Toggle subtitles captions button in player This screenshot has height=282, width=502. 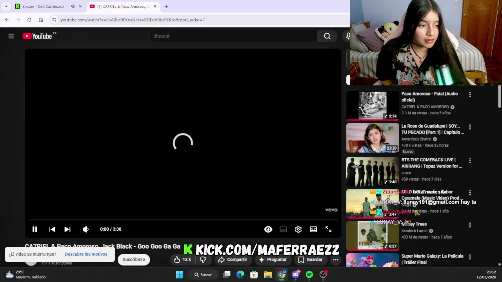pos(283,230)
